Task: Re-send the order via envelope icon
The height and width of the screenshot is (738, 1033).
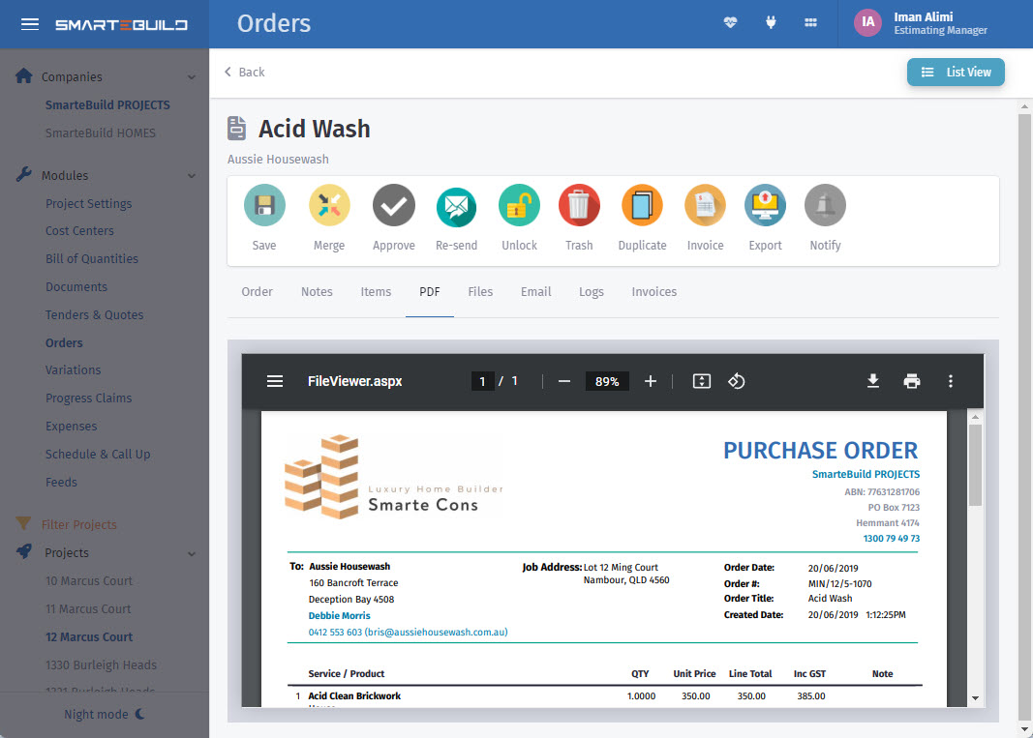Action: pyautogui.click(x=456, y=205)
